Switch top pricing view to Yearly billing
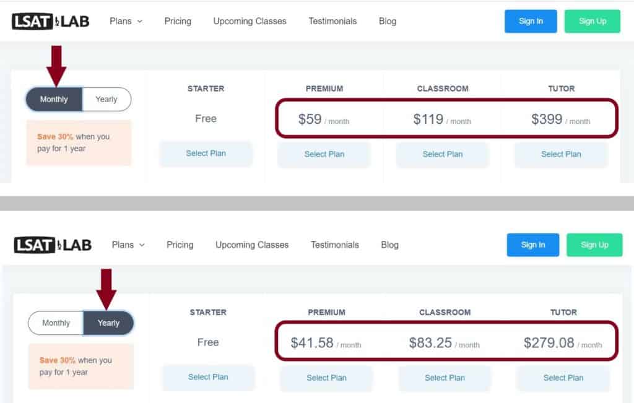The image size is (634, 403). tap(106, 99)
